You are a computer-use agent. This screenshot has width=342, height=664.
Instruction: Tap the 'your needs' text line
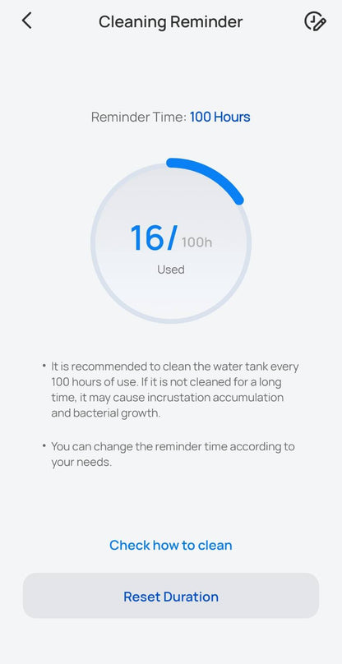[81, 463]
